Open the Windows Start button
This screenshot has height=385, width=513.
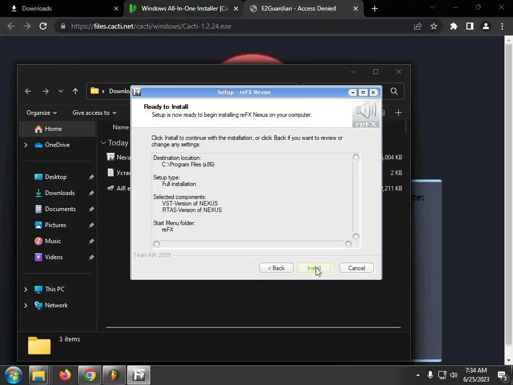13,375
